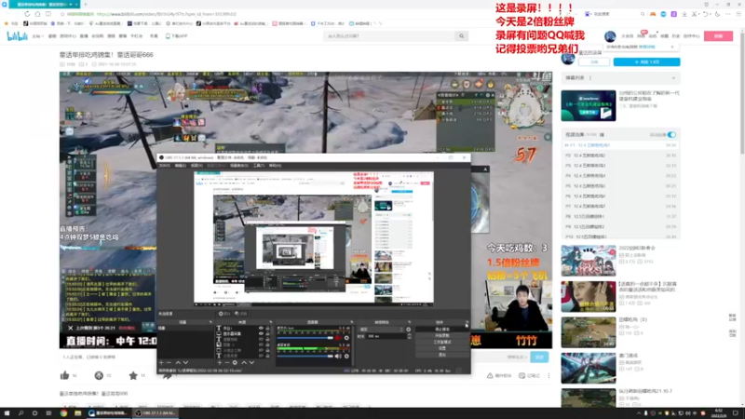Click the pink 投稿 upload button

pyautogui.click(x=718, y=36)
